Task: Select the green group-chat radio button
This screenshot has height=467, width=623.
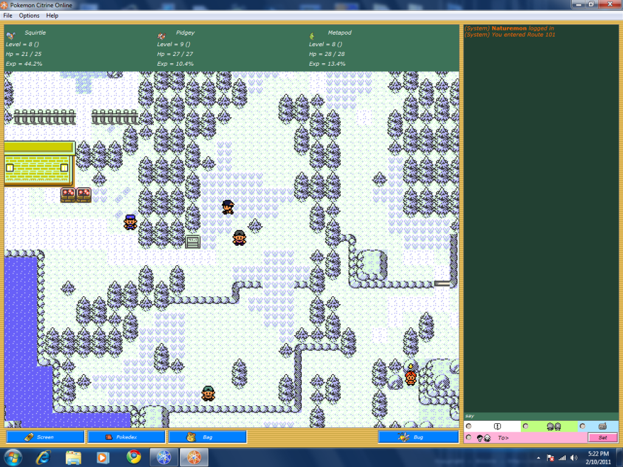Action: (526, 426)
